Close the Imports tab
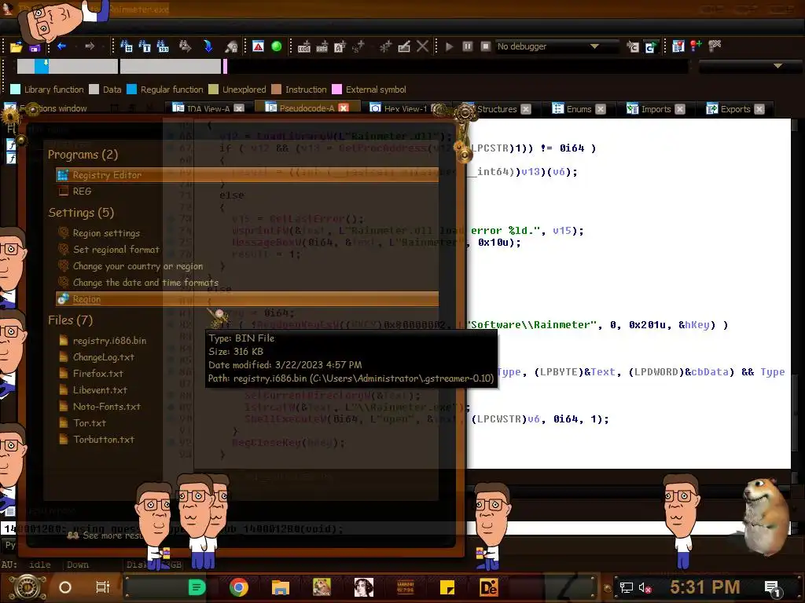The width and height of the screenshot is (805, 603). click(680, 109)
